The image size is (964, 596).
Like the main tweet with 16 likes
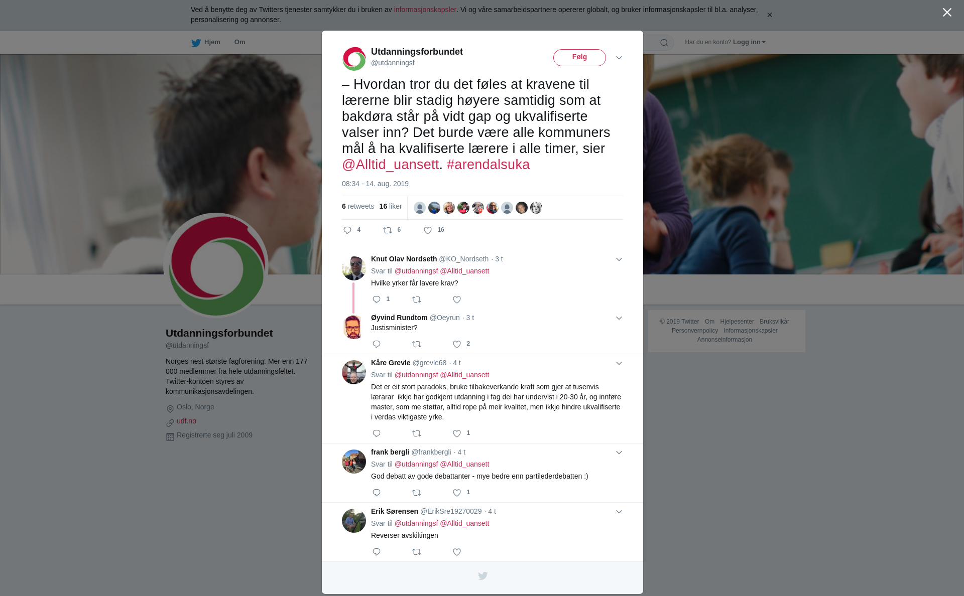pyautogui.click(x=428, y=230)
